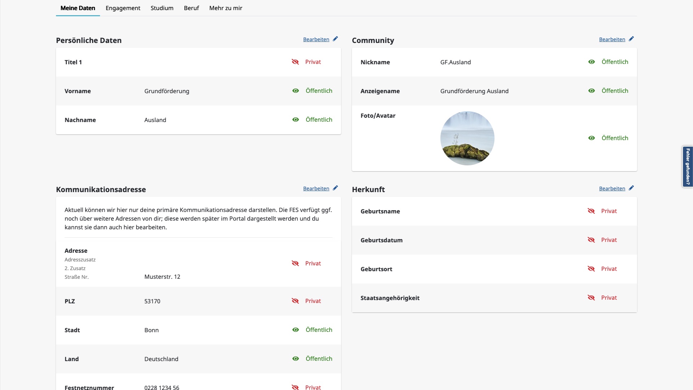Click Privat label in Staatsangehörigkeit row

[x=609, y=298]
